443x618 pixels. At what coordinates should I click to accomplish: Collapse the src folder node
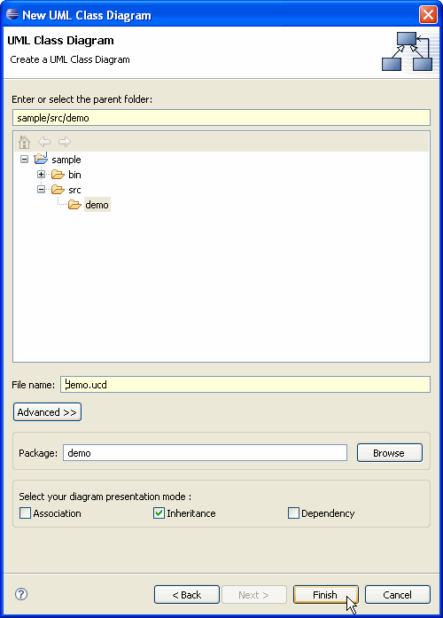41,190
